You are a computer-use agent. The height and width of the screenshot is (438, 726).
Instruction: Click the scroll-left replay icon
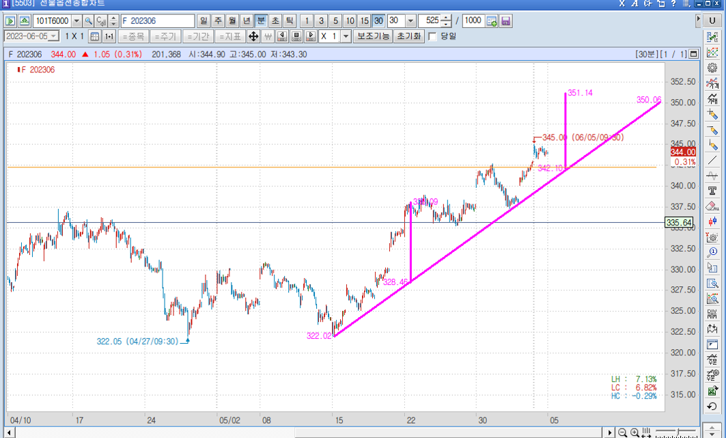coord(282,36)
